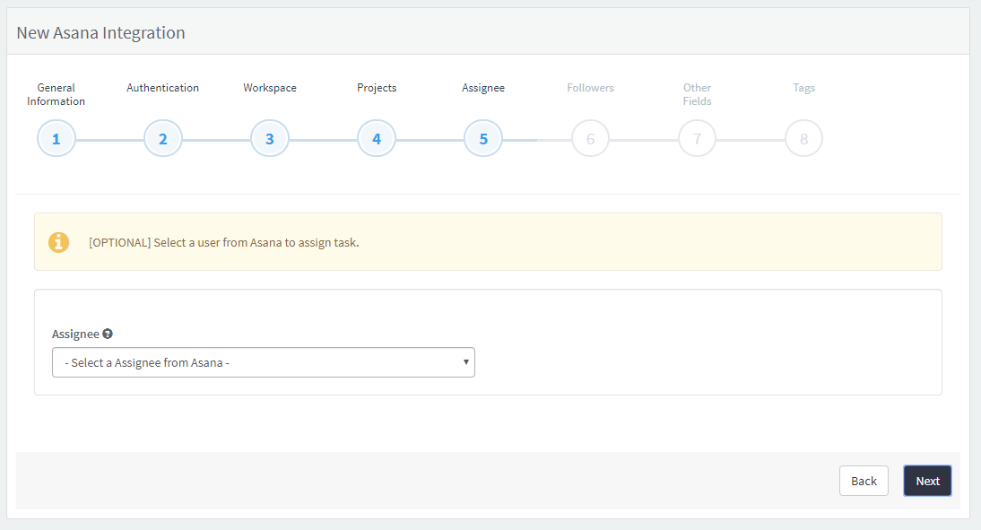The height and width of the screenshot is (530, 981).
Task: Click the Assignee field label
Action: point(75,335)
